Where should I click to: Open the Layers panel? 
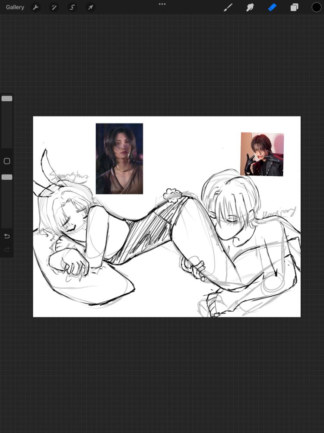click(x=294, y=7)
